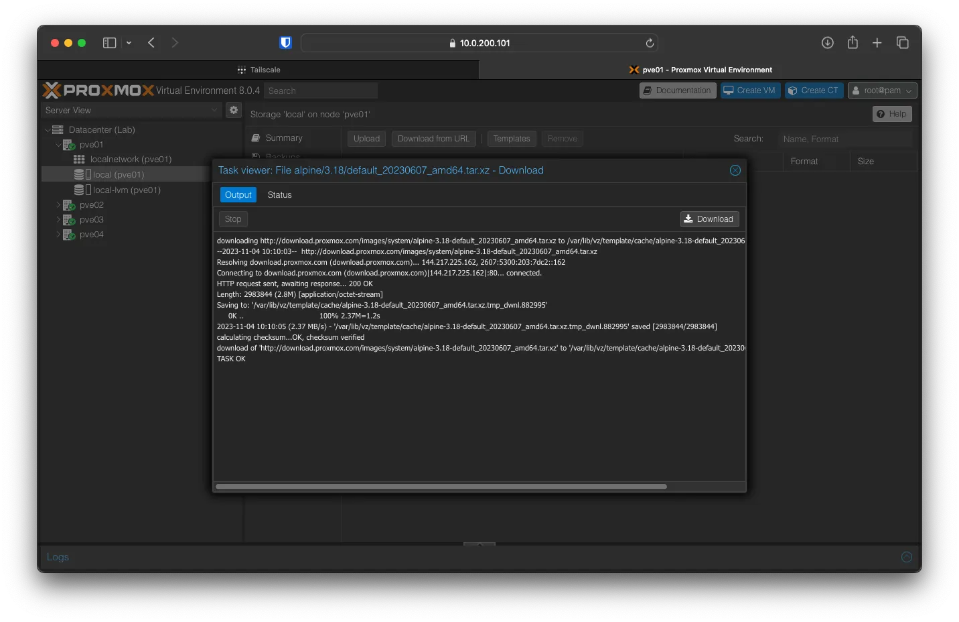Click the local-lvm storage disk icon
Viewport: 959px width, 622px height.
coord(79,190)
